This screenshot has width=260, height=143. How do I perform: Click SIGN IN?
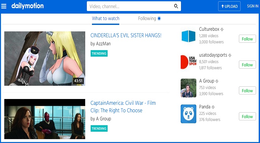(253, 6)
